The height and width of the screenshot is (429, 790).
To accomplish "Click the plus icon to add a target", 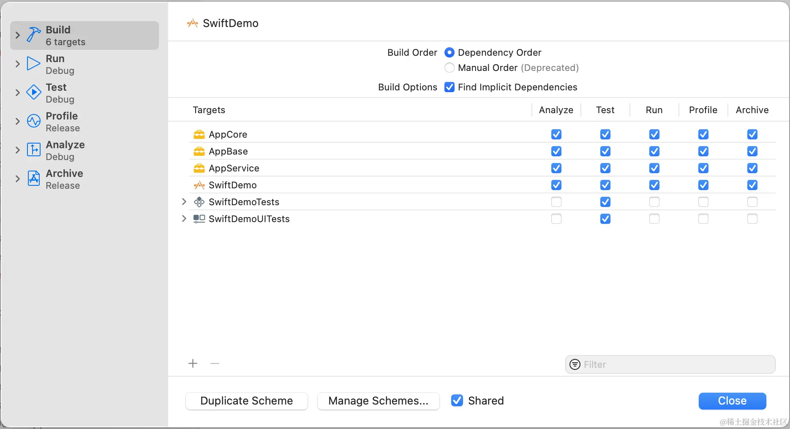I will (193, 364).
